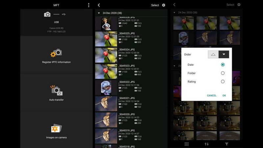Screen dimensions: 263x148
Task: Select file name _50A9322.JPG
Action: pyautogui.click(x=127, y=82)
